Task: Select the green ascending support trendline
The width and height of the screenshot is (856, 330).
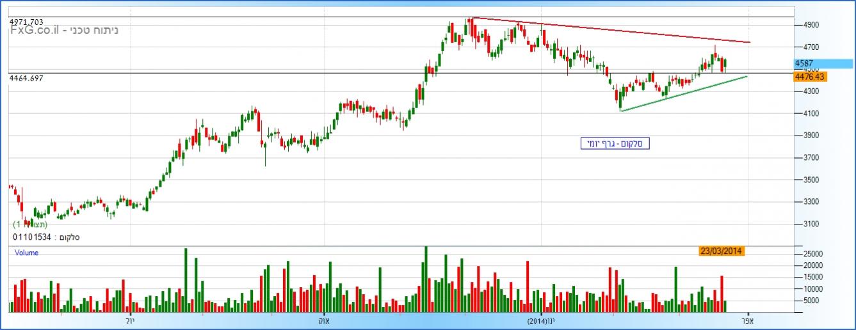Action: click(685, 93)
